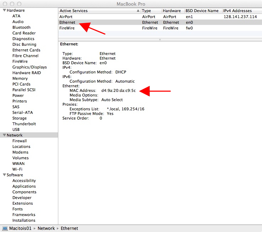262x232 pixels.
Task: Select Audio in the sidebar
Action: (18, 22)
